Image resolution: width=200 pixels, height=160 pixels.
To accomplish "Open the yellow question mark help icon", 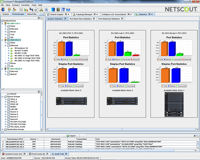I will point(58,10).
